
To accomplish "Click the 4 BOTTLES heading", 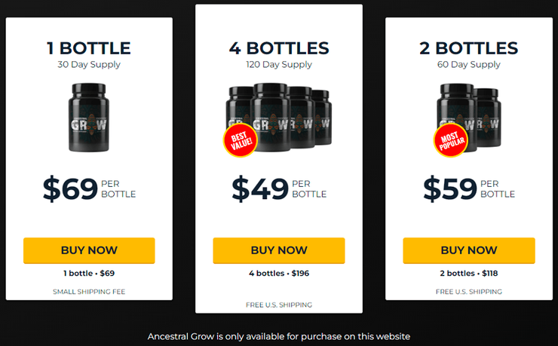I will click(x=279, y=48).
